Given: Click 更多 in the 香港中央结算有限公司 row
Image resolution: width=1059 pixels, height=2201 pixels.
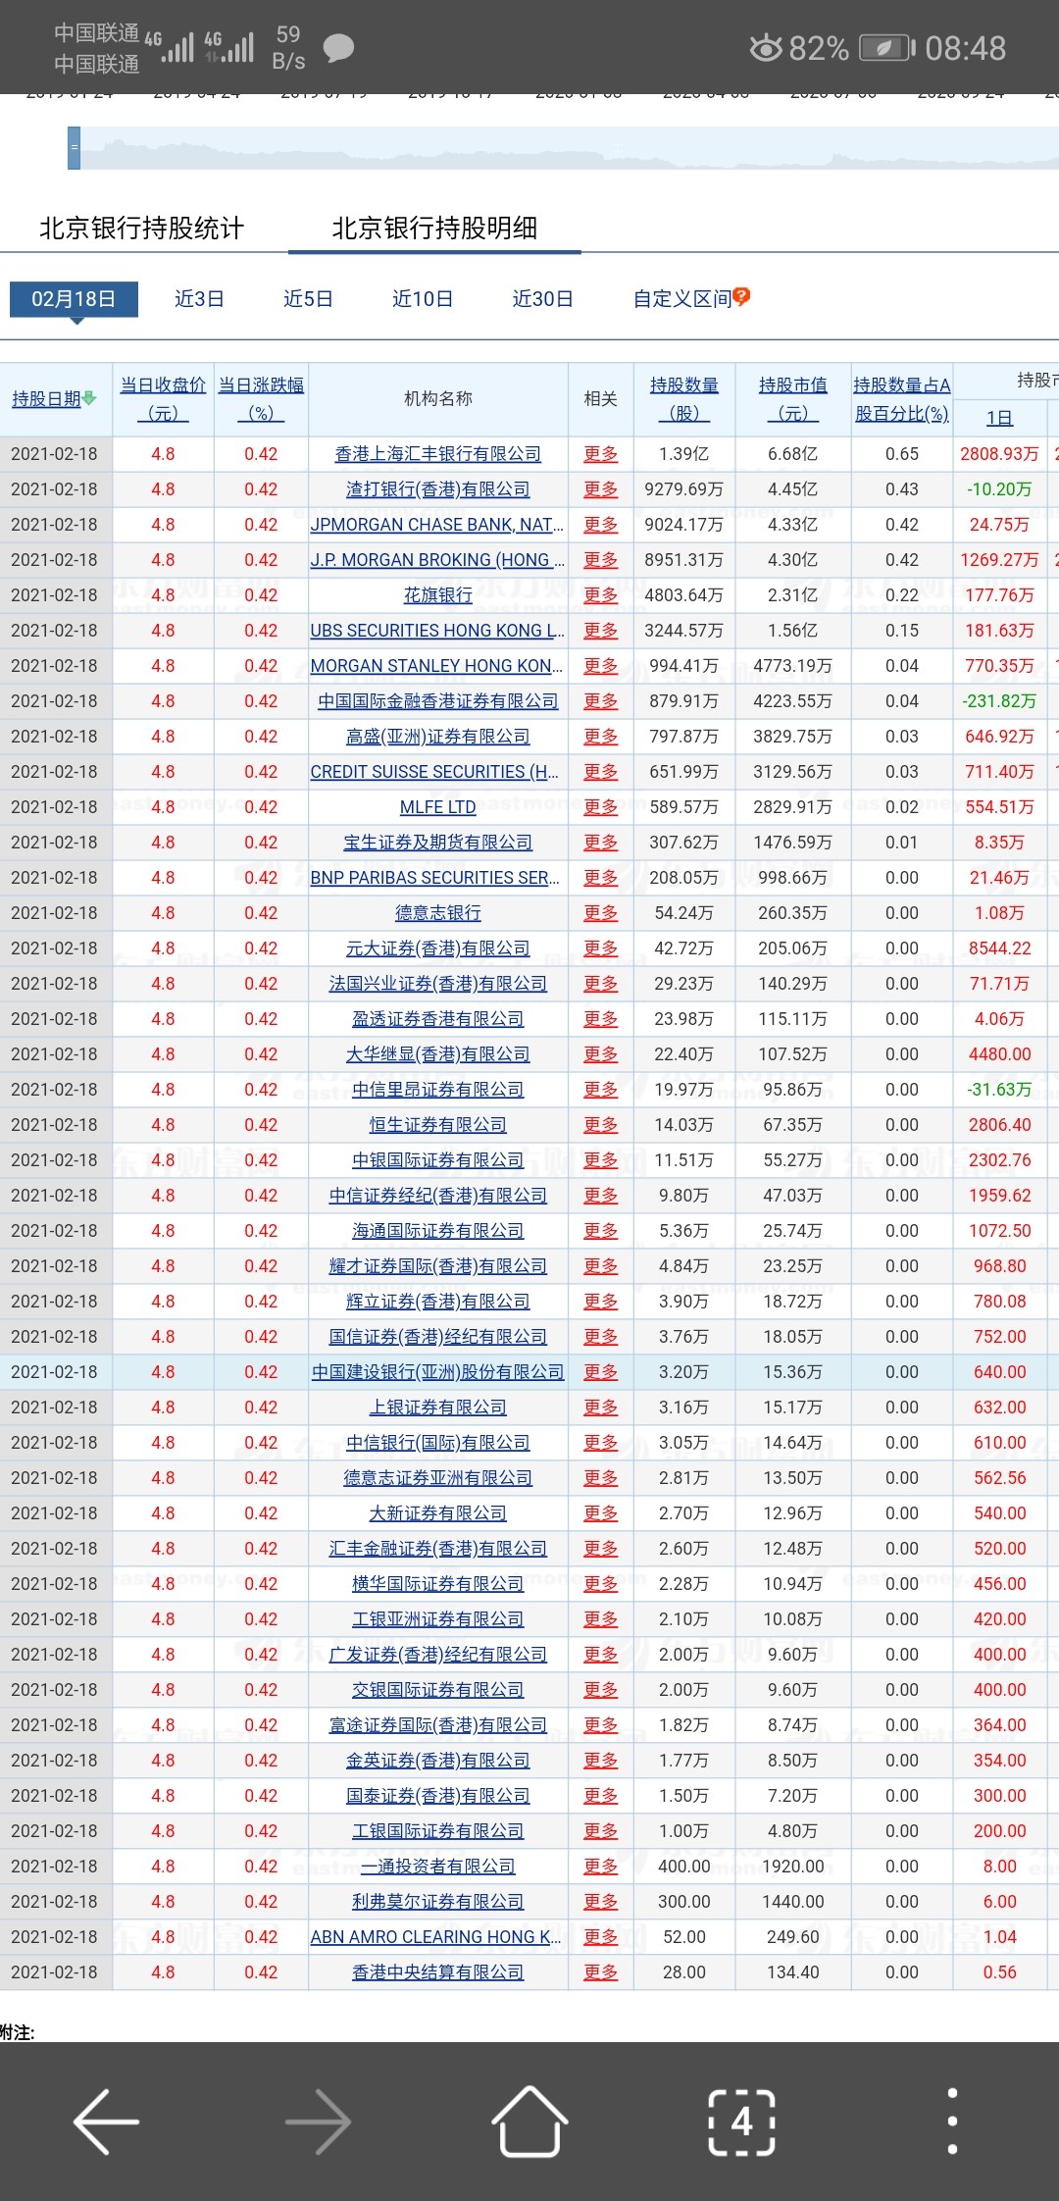Looking at the screenshot, I should [601, 1972].
